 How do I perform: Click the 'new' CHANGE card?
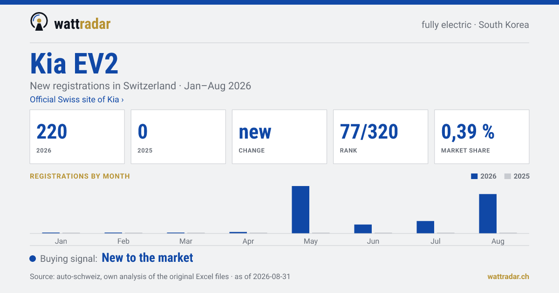point(279,137)
